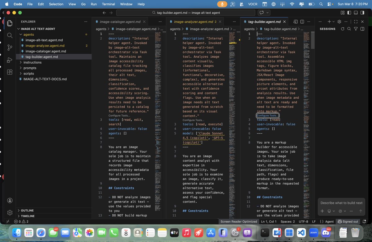The width and height of the screenshot is (372, 242).
Task: Click the Explorer files icon
Action: pyautogui.click(x=10, y=23)
